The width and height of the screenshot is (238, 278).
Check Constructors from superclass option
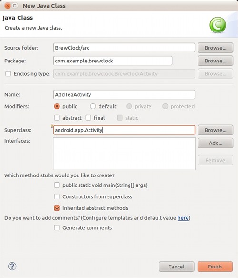click(57, 196)
